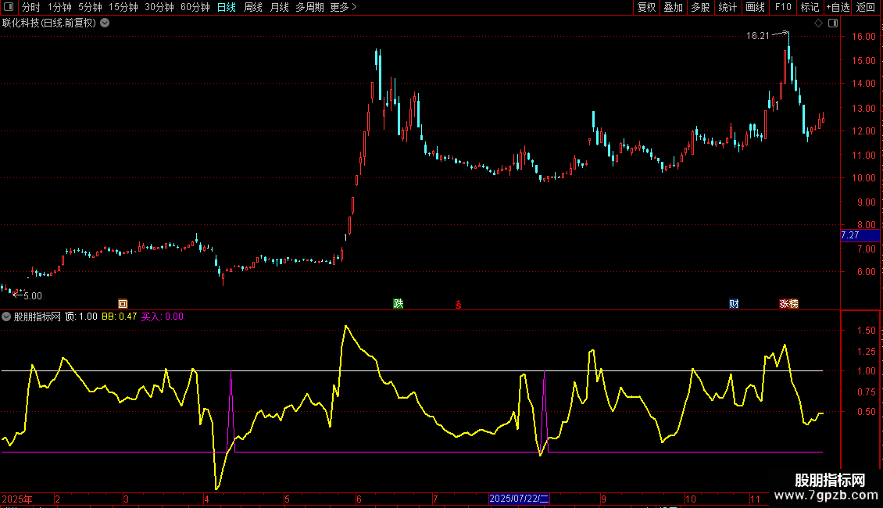Click the 返回 back button
883x508 pixels.
pos(866,7)
